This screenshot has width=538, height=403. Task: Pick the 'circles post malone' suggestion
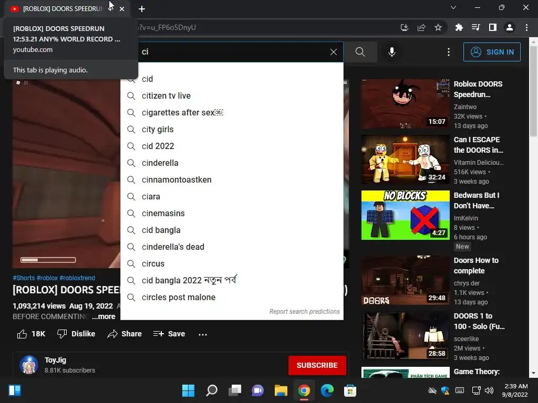point(232,297)
